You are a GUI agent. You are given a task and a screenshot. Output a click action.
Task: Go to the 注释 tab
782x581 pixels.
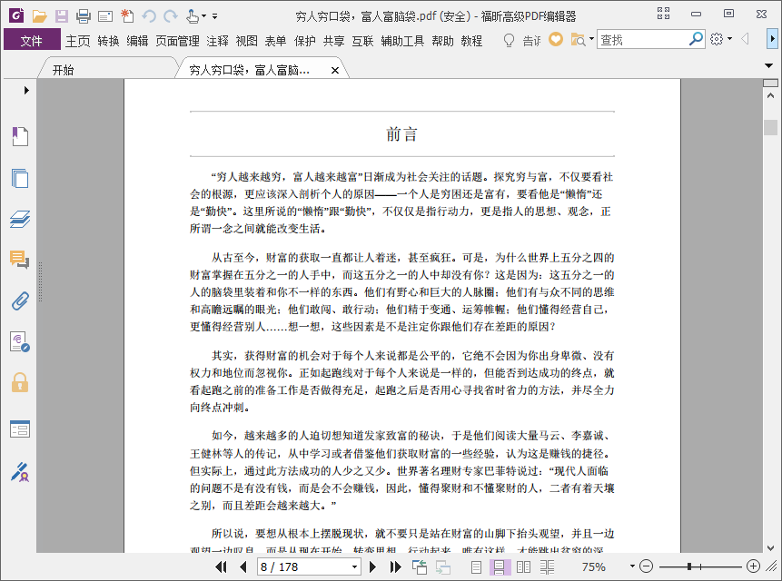[217, 40]
